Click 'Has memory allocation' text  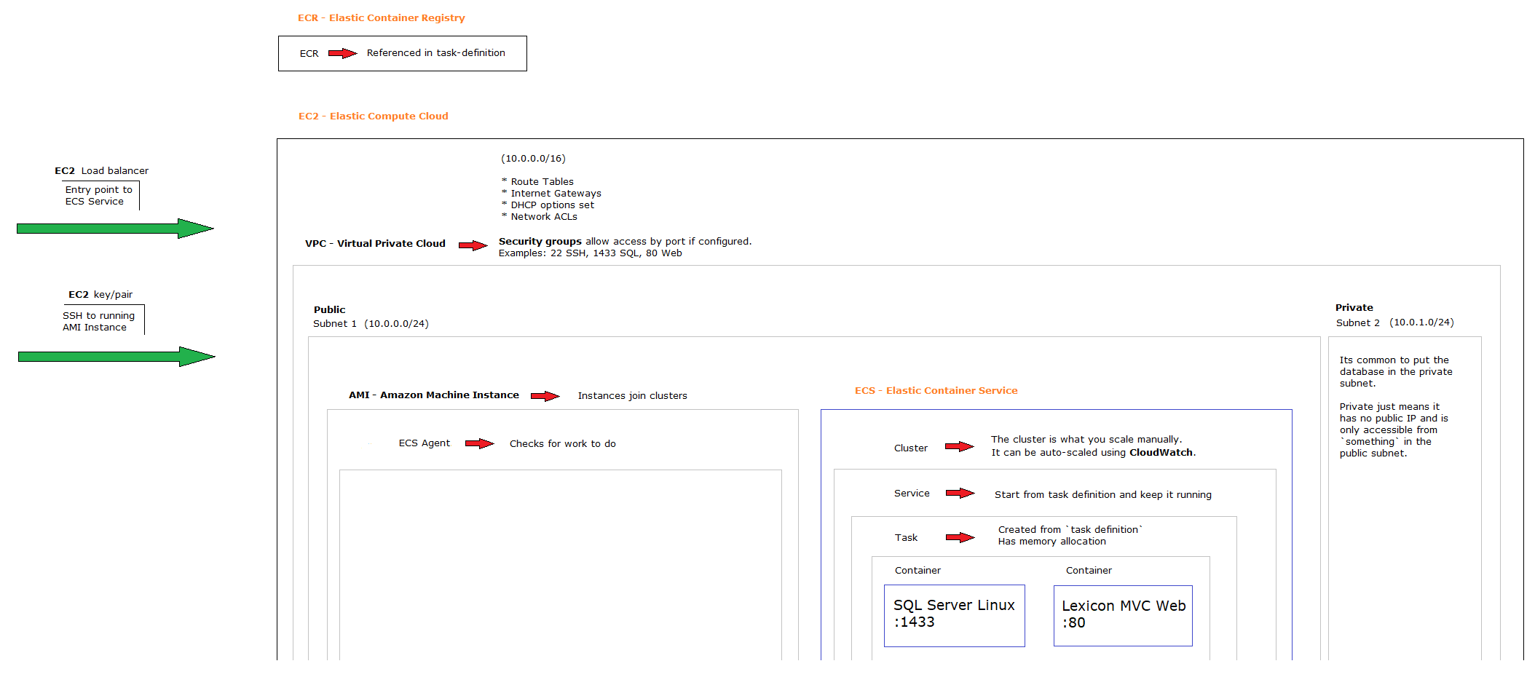pyautogui.click(x=1051, y=542)
